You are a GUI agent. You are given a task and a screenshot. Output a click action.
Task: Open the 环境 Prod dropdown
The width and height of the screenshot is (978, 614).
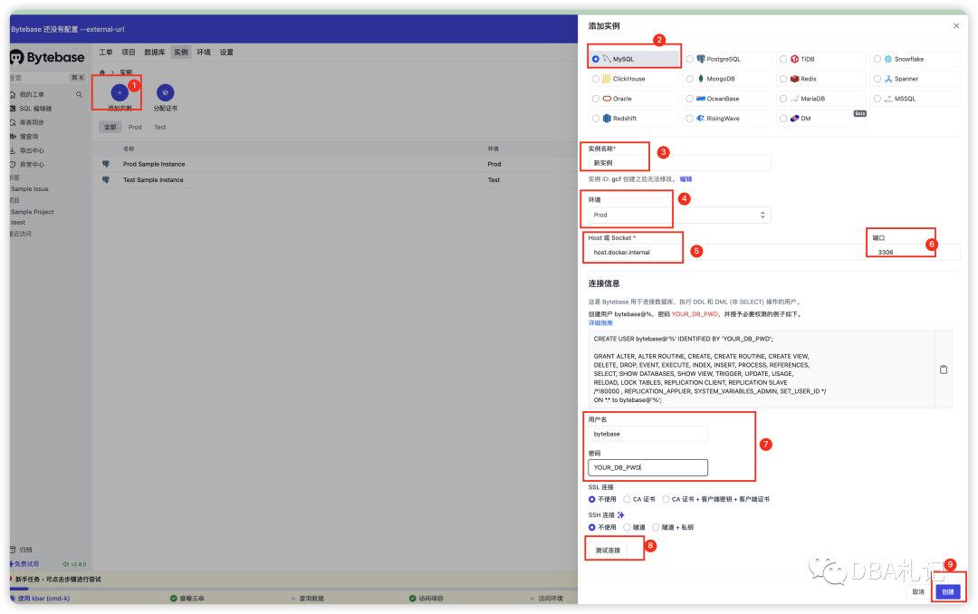click(679, 215)
